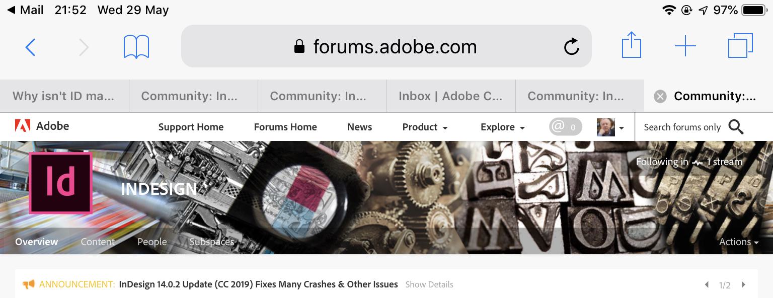The height and width of the screenshot is (298, 773).
Task: Close the active Community tab
Action: click(x=660, y=96)
